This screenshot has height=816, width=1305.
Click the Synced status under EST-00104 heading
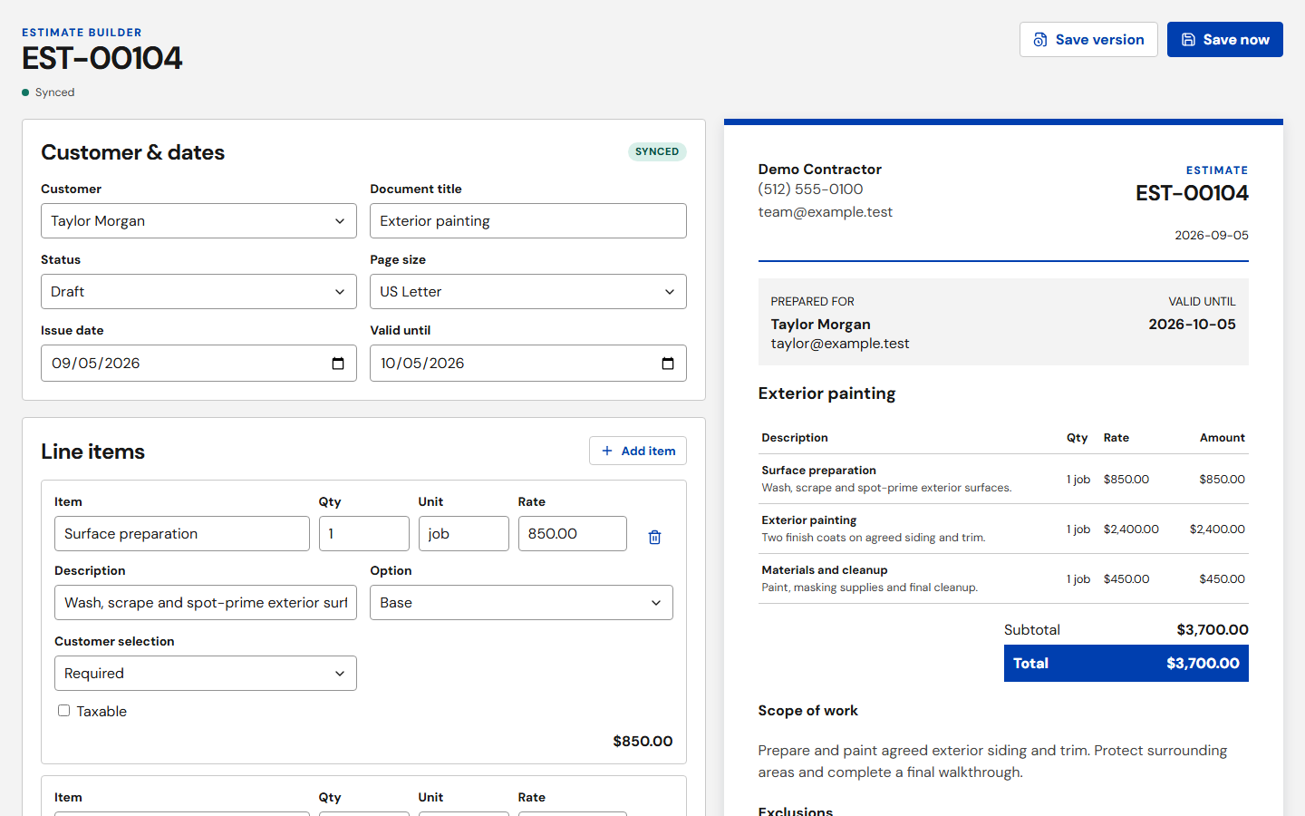pos(48,92)
